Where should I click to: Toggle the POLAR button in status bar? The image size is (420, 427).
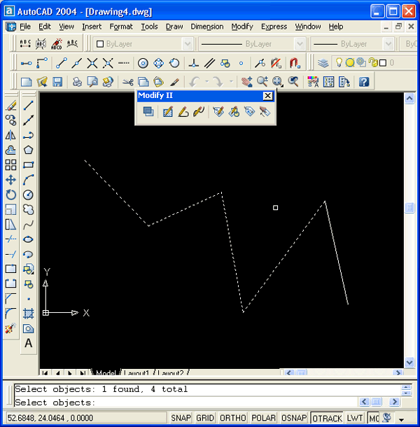click(x=264, y=418)
